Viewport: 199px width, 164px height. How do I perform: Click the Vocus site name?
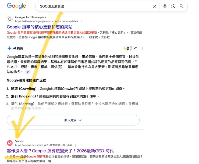click(19, 141)
